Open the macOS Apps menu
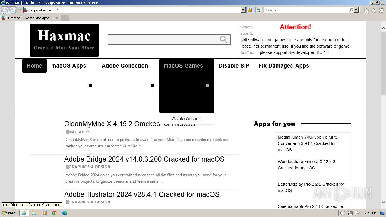The width and height of the screenshot is (386, 217). (x=69, y=66)
